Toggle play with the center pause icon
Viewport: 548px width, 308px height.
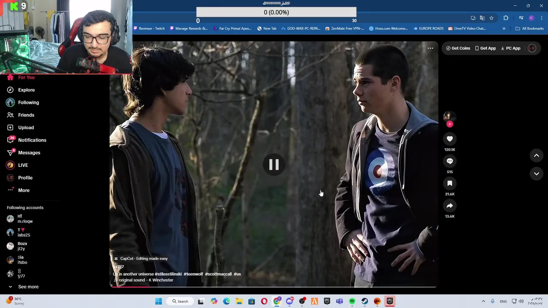click(274, 165)
